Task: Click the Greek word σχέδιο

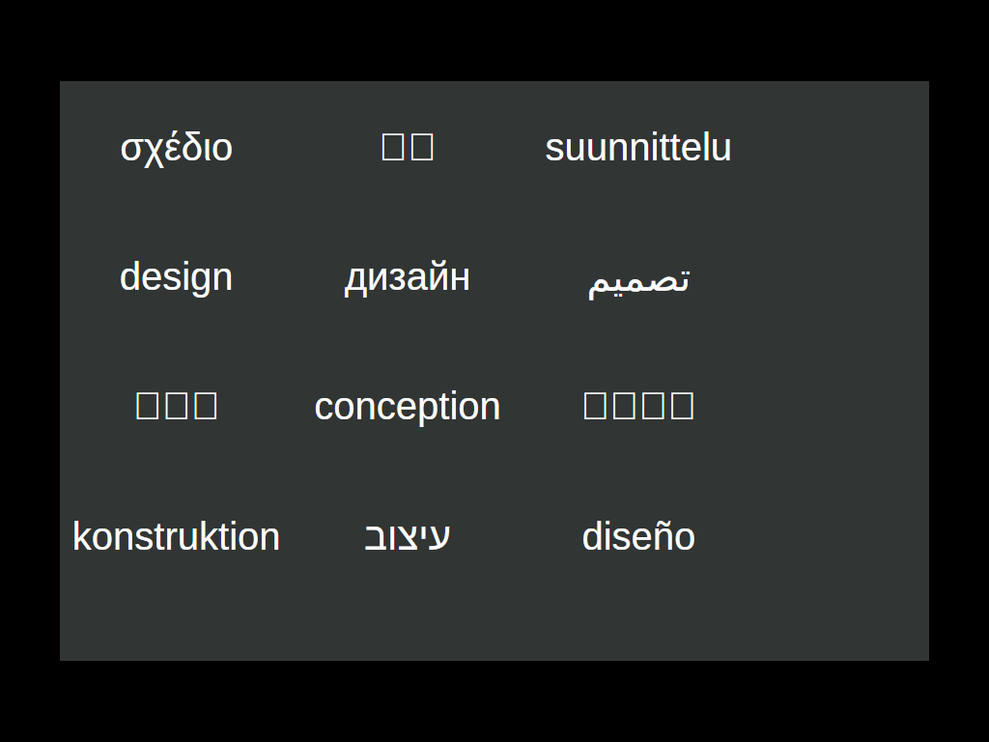Action: pos(176,148)
